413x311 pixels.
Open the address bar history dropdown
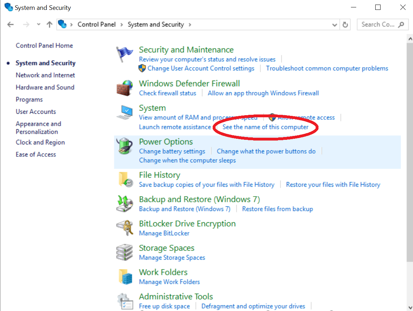coord(335,25)
